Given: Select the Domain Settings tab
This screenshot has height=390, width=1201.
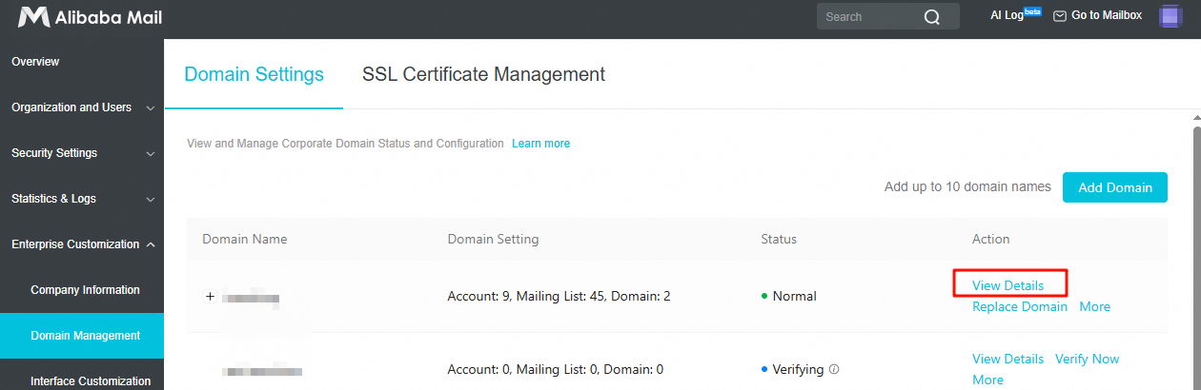Looking at the screenshot, I should (254, 74).
